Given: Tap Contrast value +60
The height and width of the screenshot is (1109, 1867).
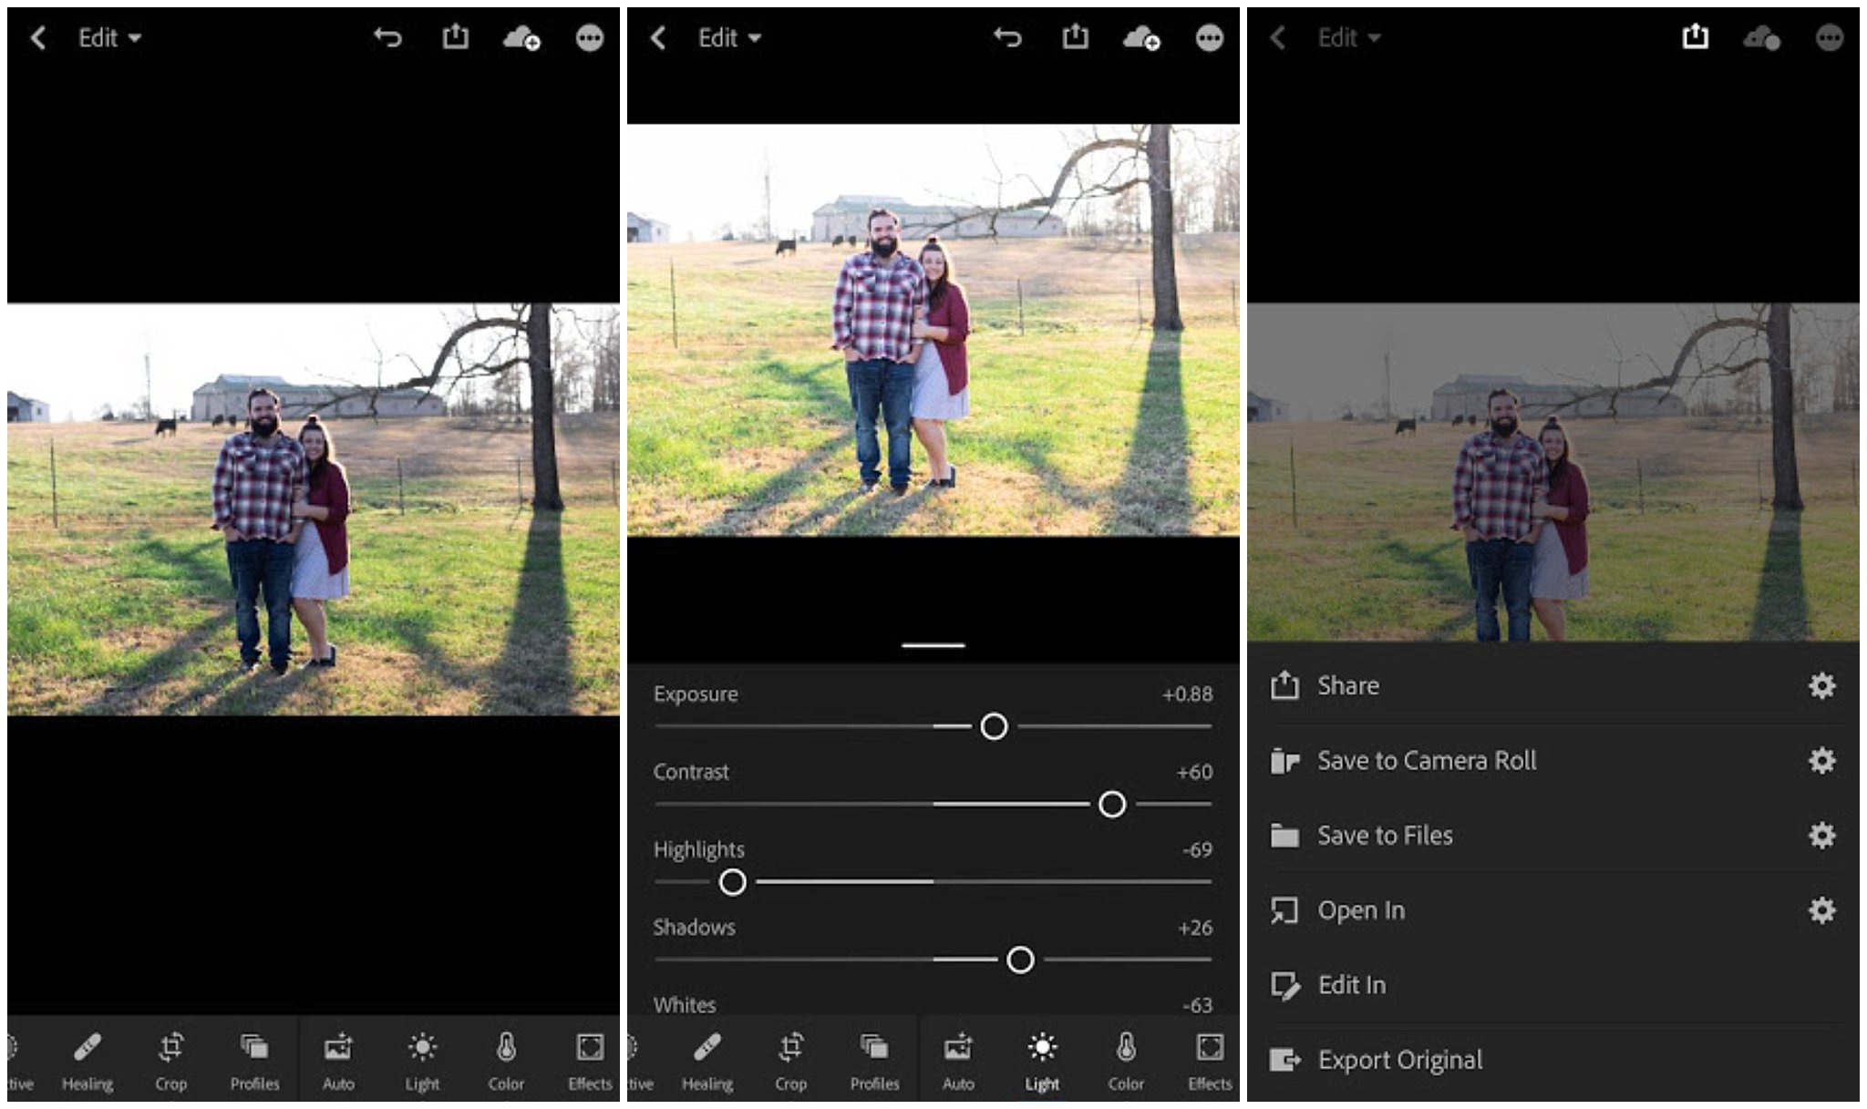Looking at the screenshot, I should [x=1194, y=772].
